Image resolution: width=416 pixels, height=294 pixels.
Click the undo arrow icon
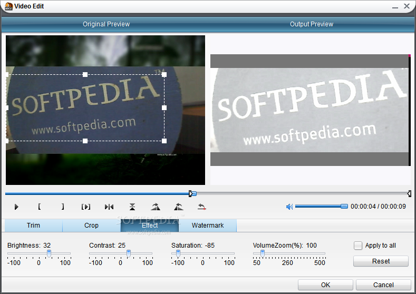(x=202, y=207)
